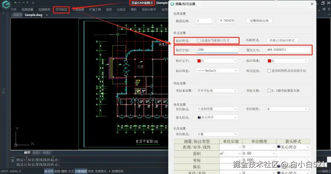Toggle 命令行 in the status bar
The width and height of the screenshot is (331, 174).
point(49,171)
